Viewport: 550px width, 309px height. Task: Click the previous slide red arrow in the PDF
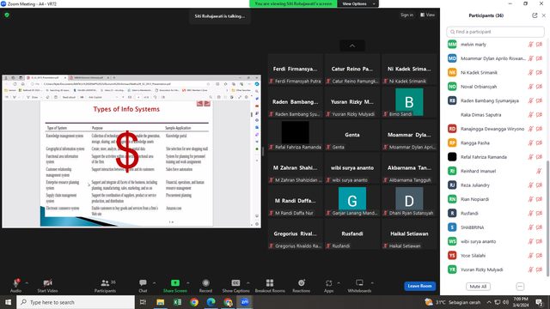(199, 103)
